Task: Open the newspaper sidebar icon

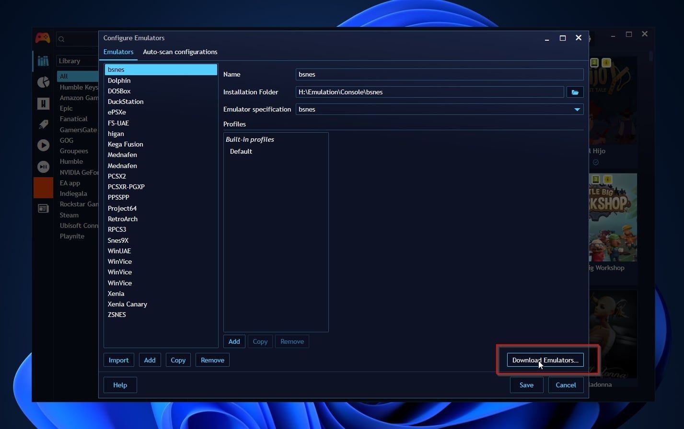Action: [x=43, y=208]
